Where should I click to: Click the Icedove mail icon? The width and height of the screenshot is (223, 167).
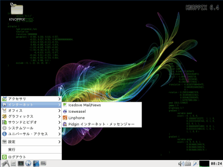tap(65, 105)
